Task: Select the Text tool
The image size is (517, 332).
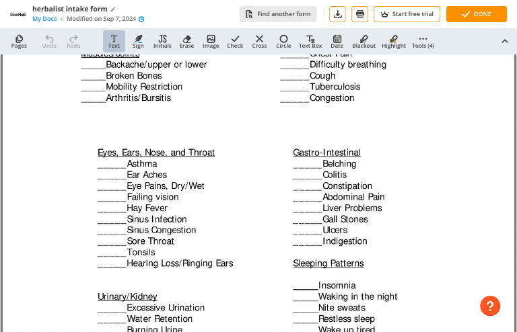Action: pos(114,42)
